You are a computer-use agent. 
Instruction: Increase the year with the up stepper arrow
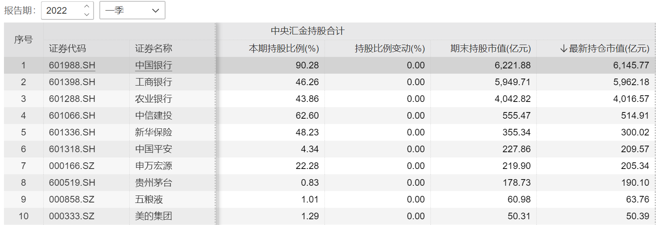(87, 6)
